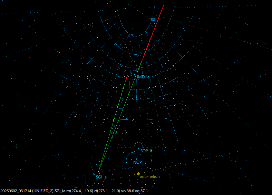Click the JMD_ia radiant circle
Image resolution: width=272 pixels, height=195 pixels.
pos(134,74)
